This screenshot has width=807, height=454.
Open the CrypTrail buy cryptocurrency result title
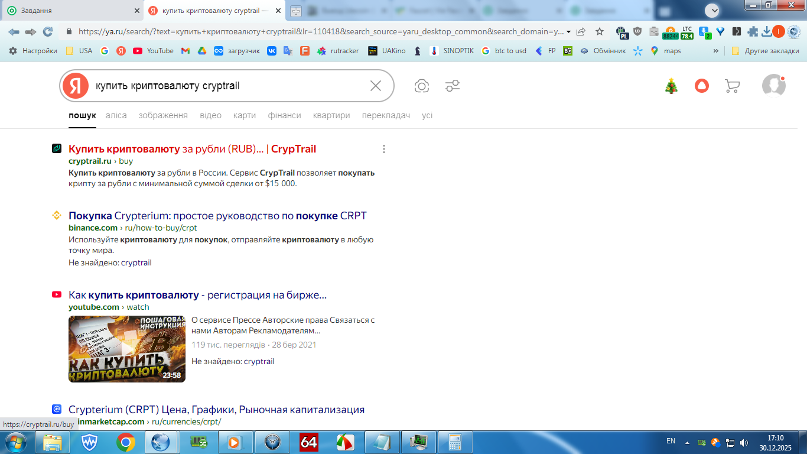click(x=193, y=149)
